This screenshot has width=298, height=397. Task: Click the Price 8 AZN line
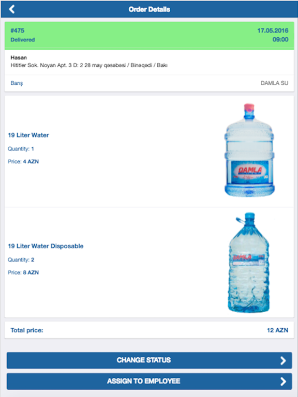(23, 273)
